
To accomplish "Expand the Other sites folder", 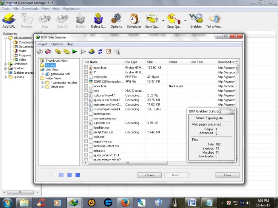I will (42, 87).
